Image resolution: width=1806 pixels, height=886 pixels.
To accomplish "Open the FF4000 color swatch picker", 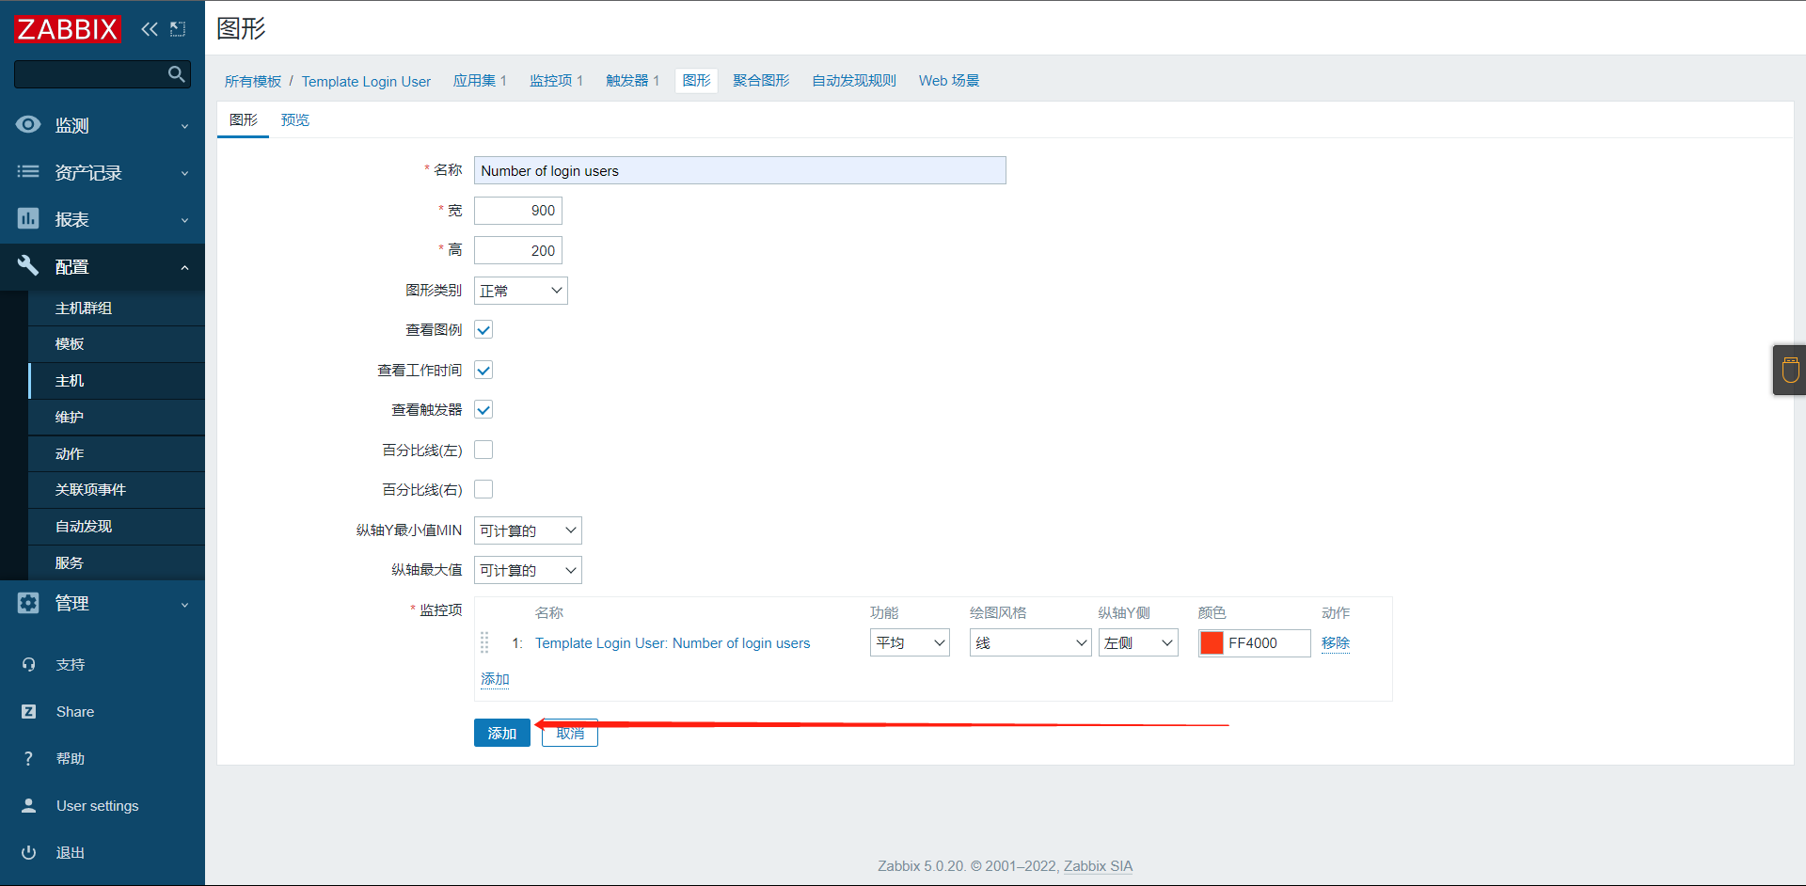I will tap(1212, 642).
